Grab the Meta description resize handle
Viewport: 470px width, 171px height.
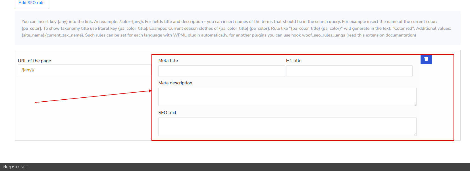tap(415, 104)
